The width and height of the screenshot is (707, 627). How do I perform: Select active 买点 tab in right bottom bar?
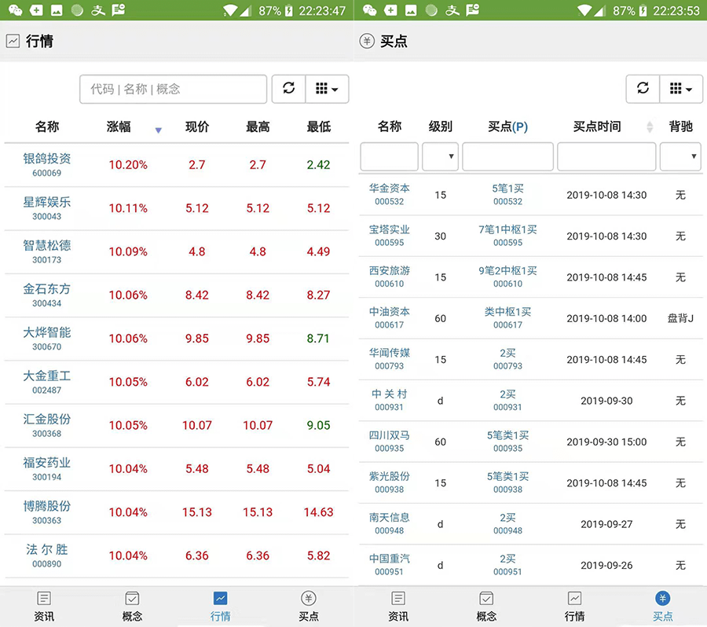(x=663, y=607)
